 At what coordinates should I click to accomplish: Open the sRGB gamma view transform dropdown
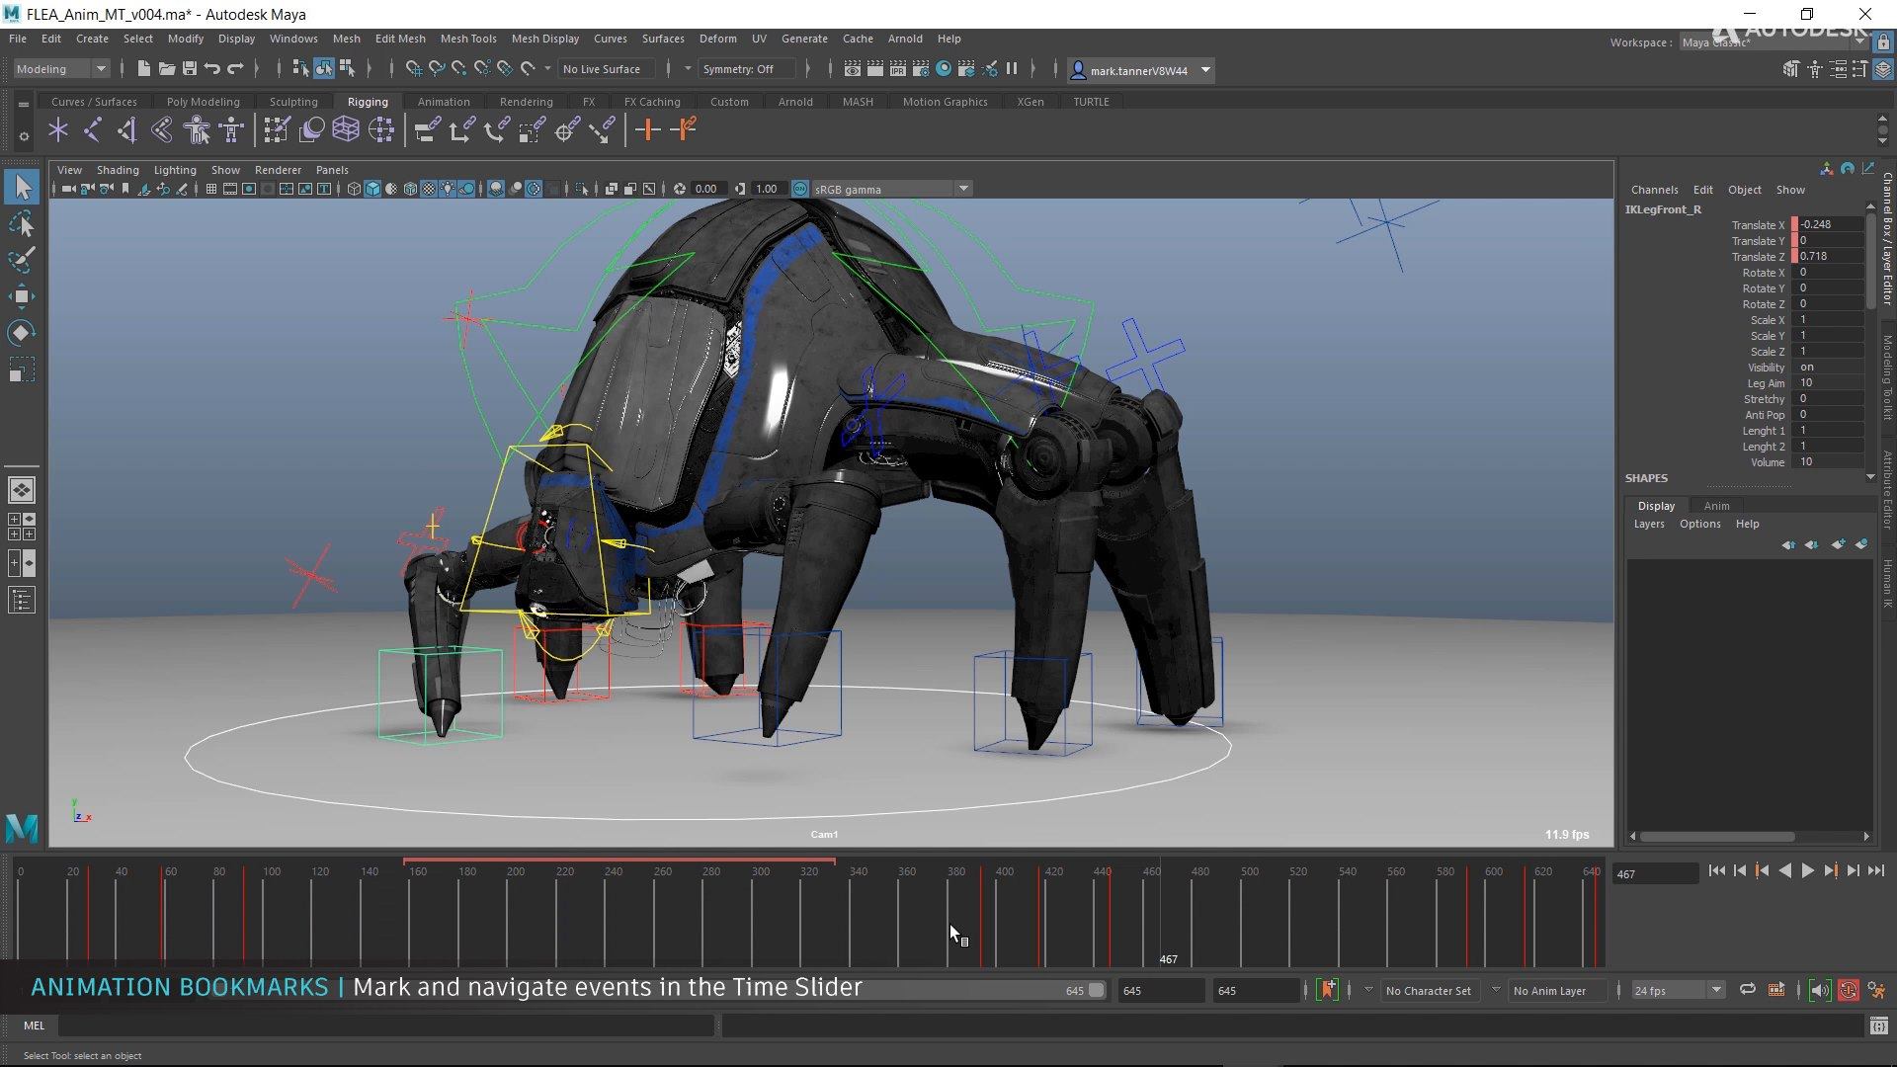coord(890,189)
